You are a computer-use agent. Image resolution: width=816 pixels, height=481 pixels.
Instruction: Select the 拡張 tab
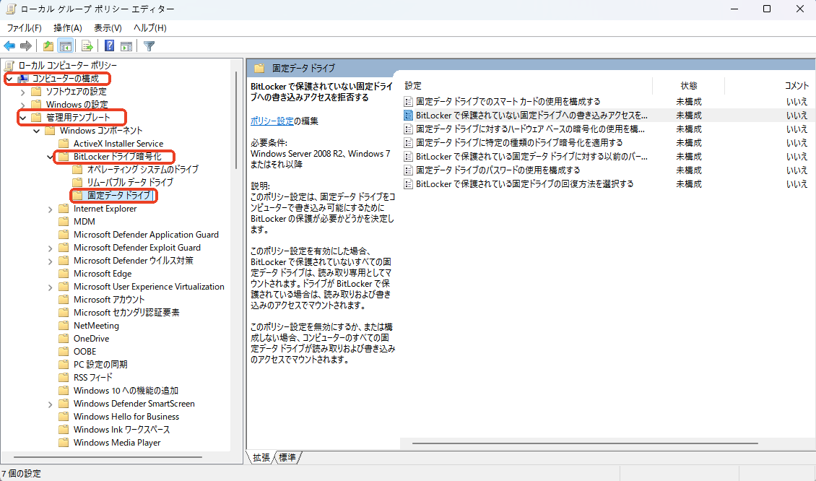[261, 457]
